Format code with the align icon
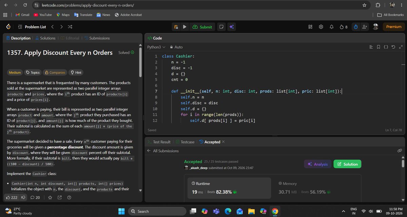407x217 pixels. pos(371,47)
